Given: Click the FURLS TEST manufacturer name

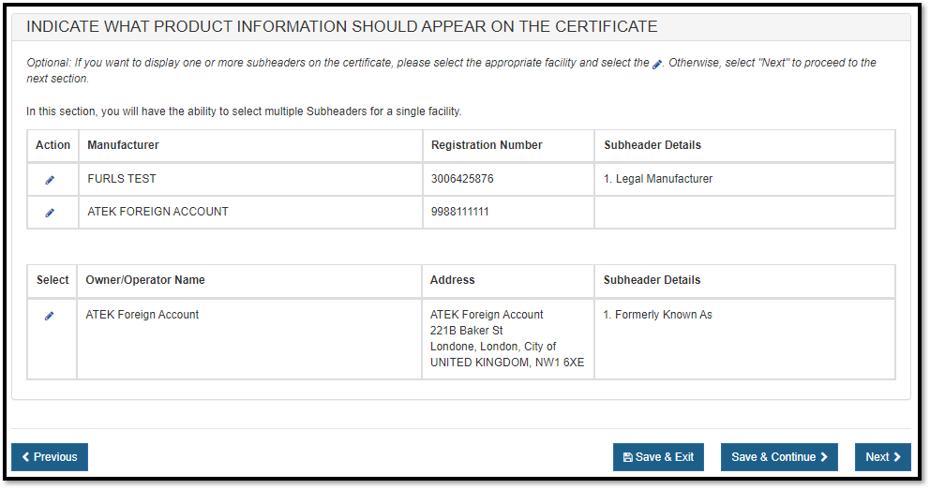Looking at the screenshot, I should (122, 179).
